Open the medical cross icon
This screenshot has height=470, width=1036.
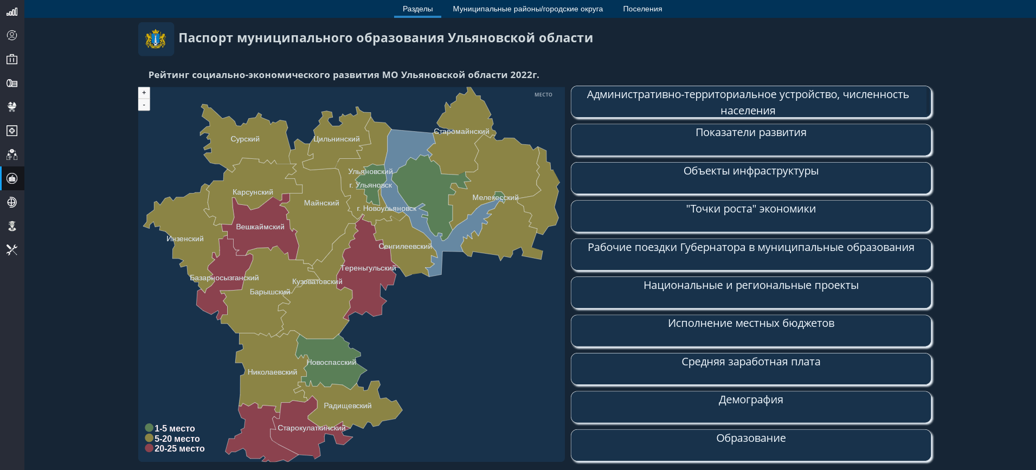click(x=12, y=131)
